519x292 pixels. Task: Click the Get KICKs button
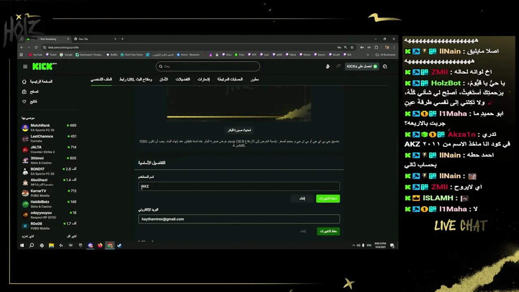[362, 67]
